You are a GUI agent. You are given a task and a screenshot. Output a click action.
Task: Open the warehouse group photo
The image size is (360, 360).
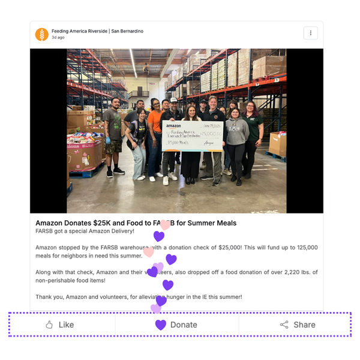pyautogui.click(x=176, y=131)
